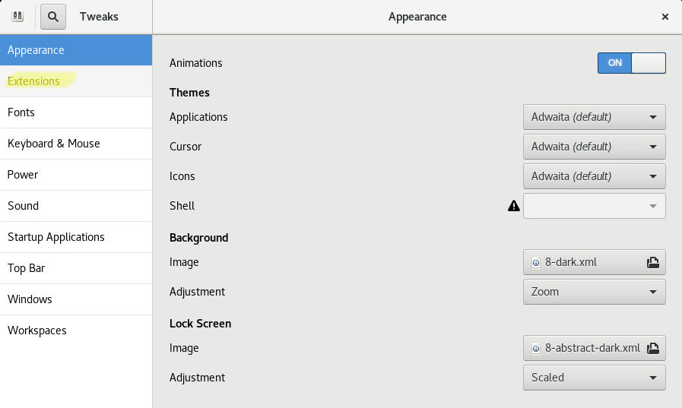Viewport: 682px width, 408px height.
Task: Click file-open icon beside 8-abstract-dark.xml
Action: 653,348
